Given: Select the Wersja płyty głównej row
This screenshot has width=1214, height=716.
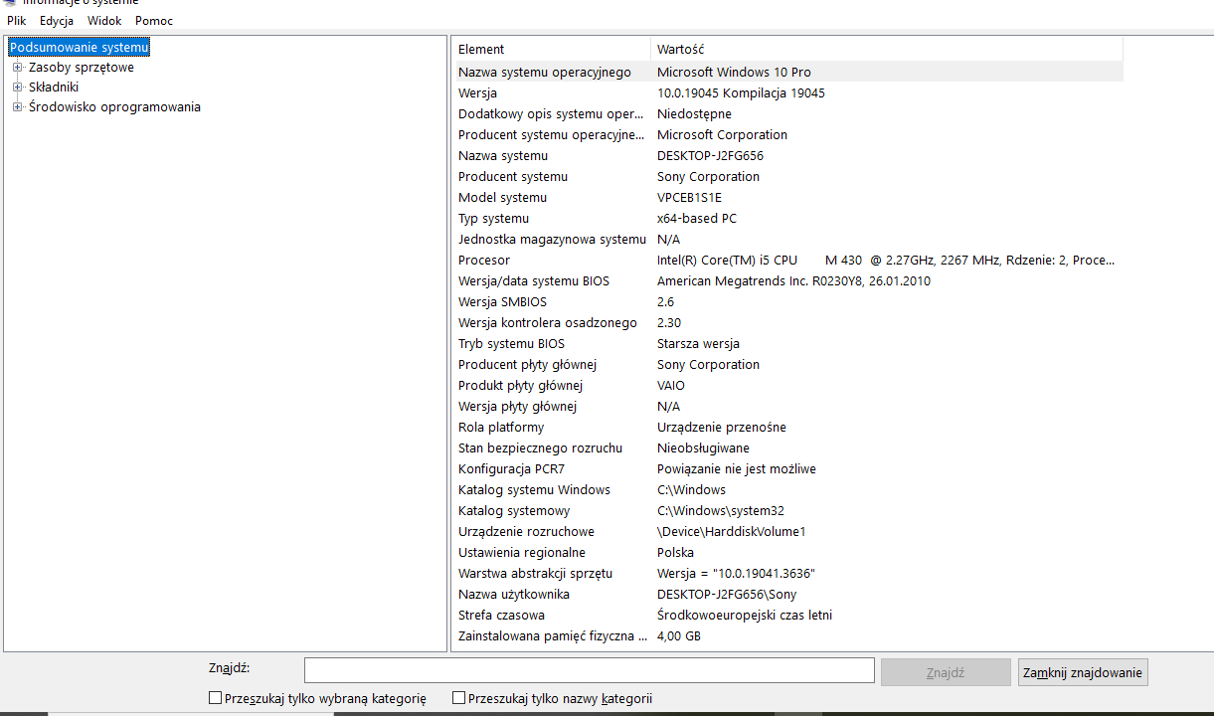Looking at the screenshot, I should coord(788,406).
